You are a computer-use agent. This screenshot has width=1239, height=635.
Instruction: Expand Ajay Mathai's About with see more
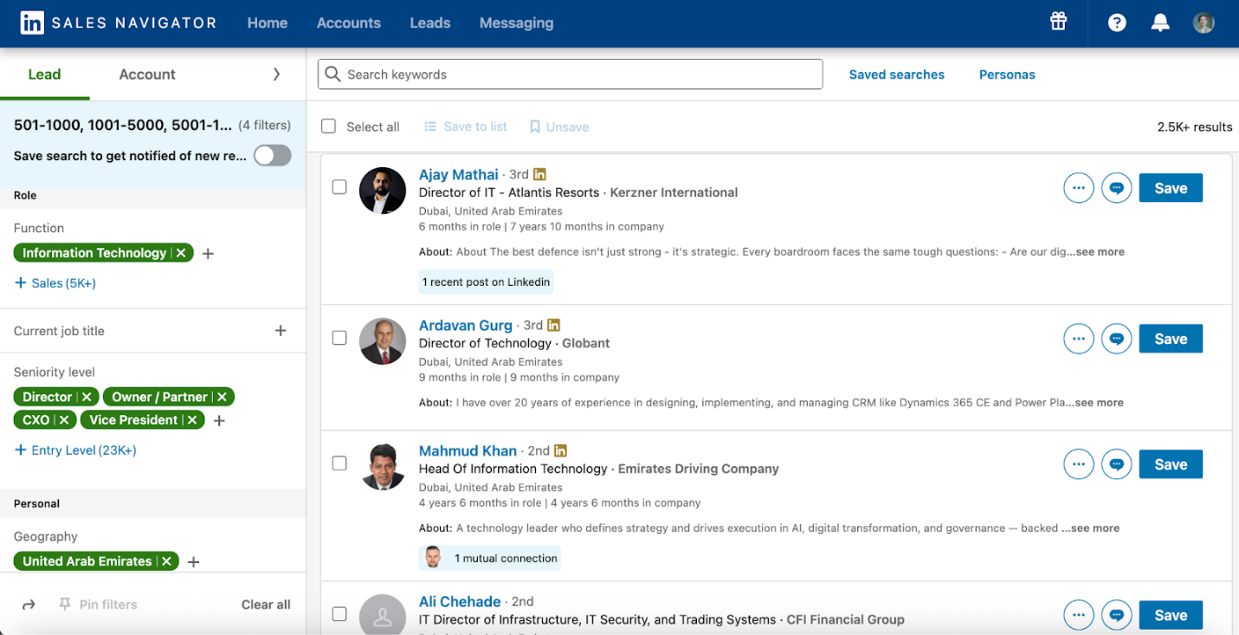[x=1100, y=252]
